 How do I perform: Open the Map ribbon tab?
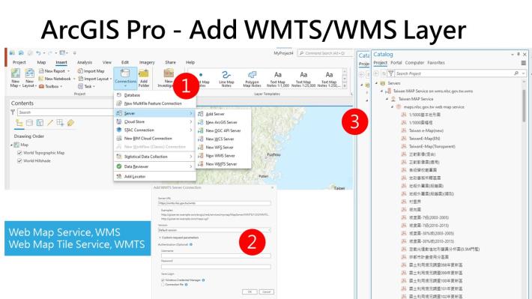tap(41, 62)
